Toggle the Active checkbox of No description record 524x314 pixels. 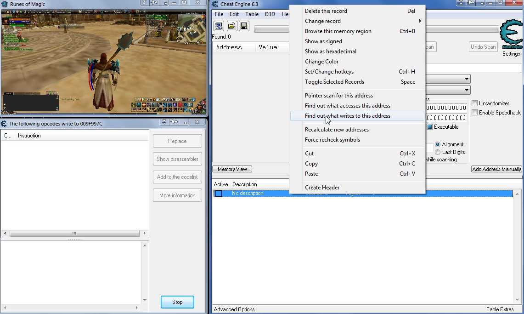(x=219, y=194)
